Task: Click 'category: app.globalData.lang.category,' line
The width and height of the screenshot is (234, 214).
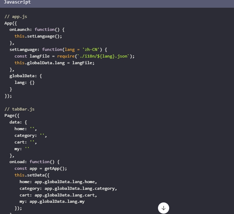Action: coord(68,188)
